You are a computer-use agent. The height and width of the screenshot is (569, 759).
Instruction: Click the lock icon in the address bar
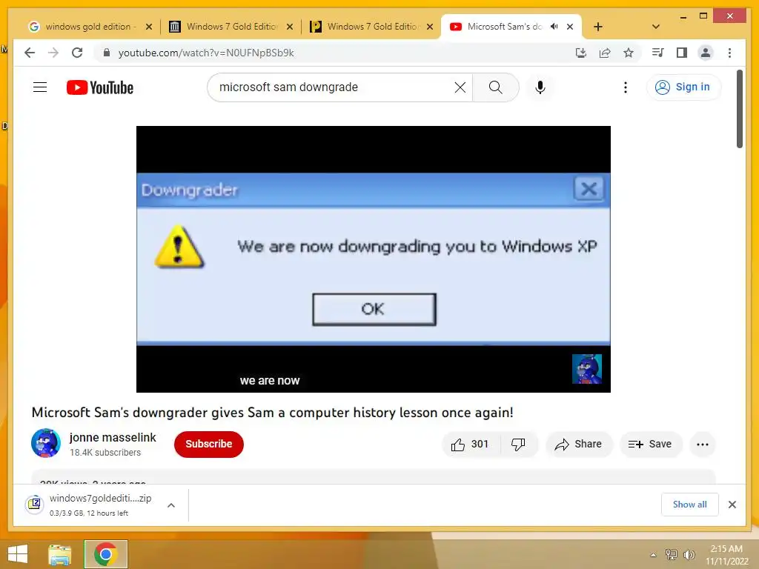(x=107, y=53)
